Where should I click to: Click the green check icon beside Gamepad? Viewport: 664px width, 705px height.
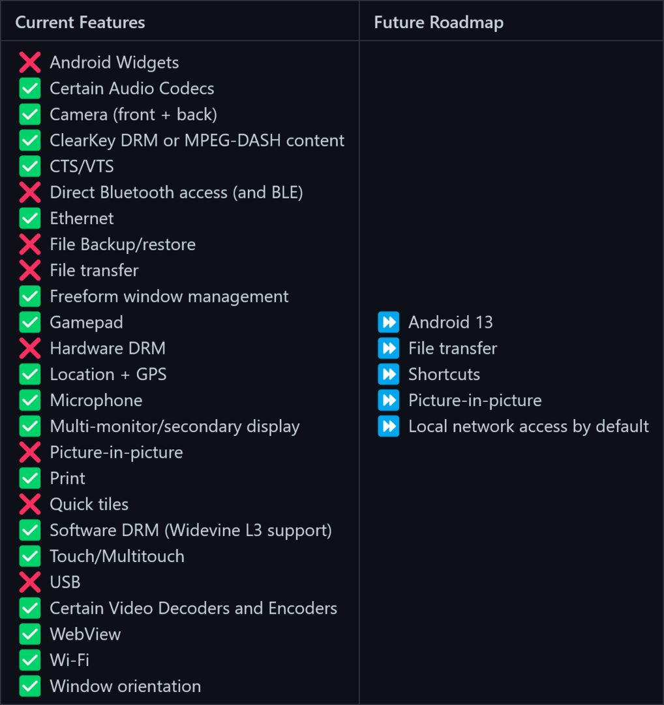coord(30,322)
